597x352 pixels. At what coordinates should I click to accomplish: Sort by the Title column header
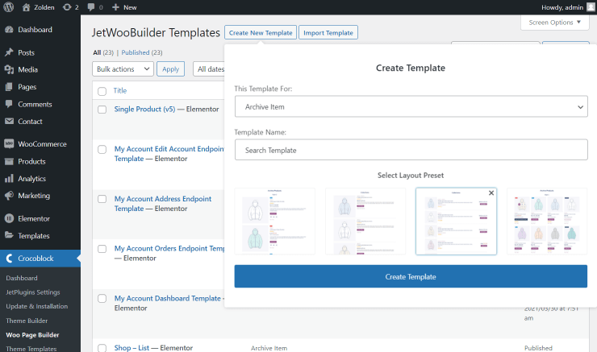click(120, 90)
